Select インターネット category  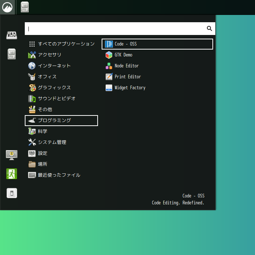pos(61,66)
